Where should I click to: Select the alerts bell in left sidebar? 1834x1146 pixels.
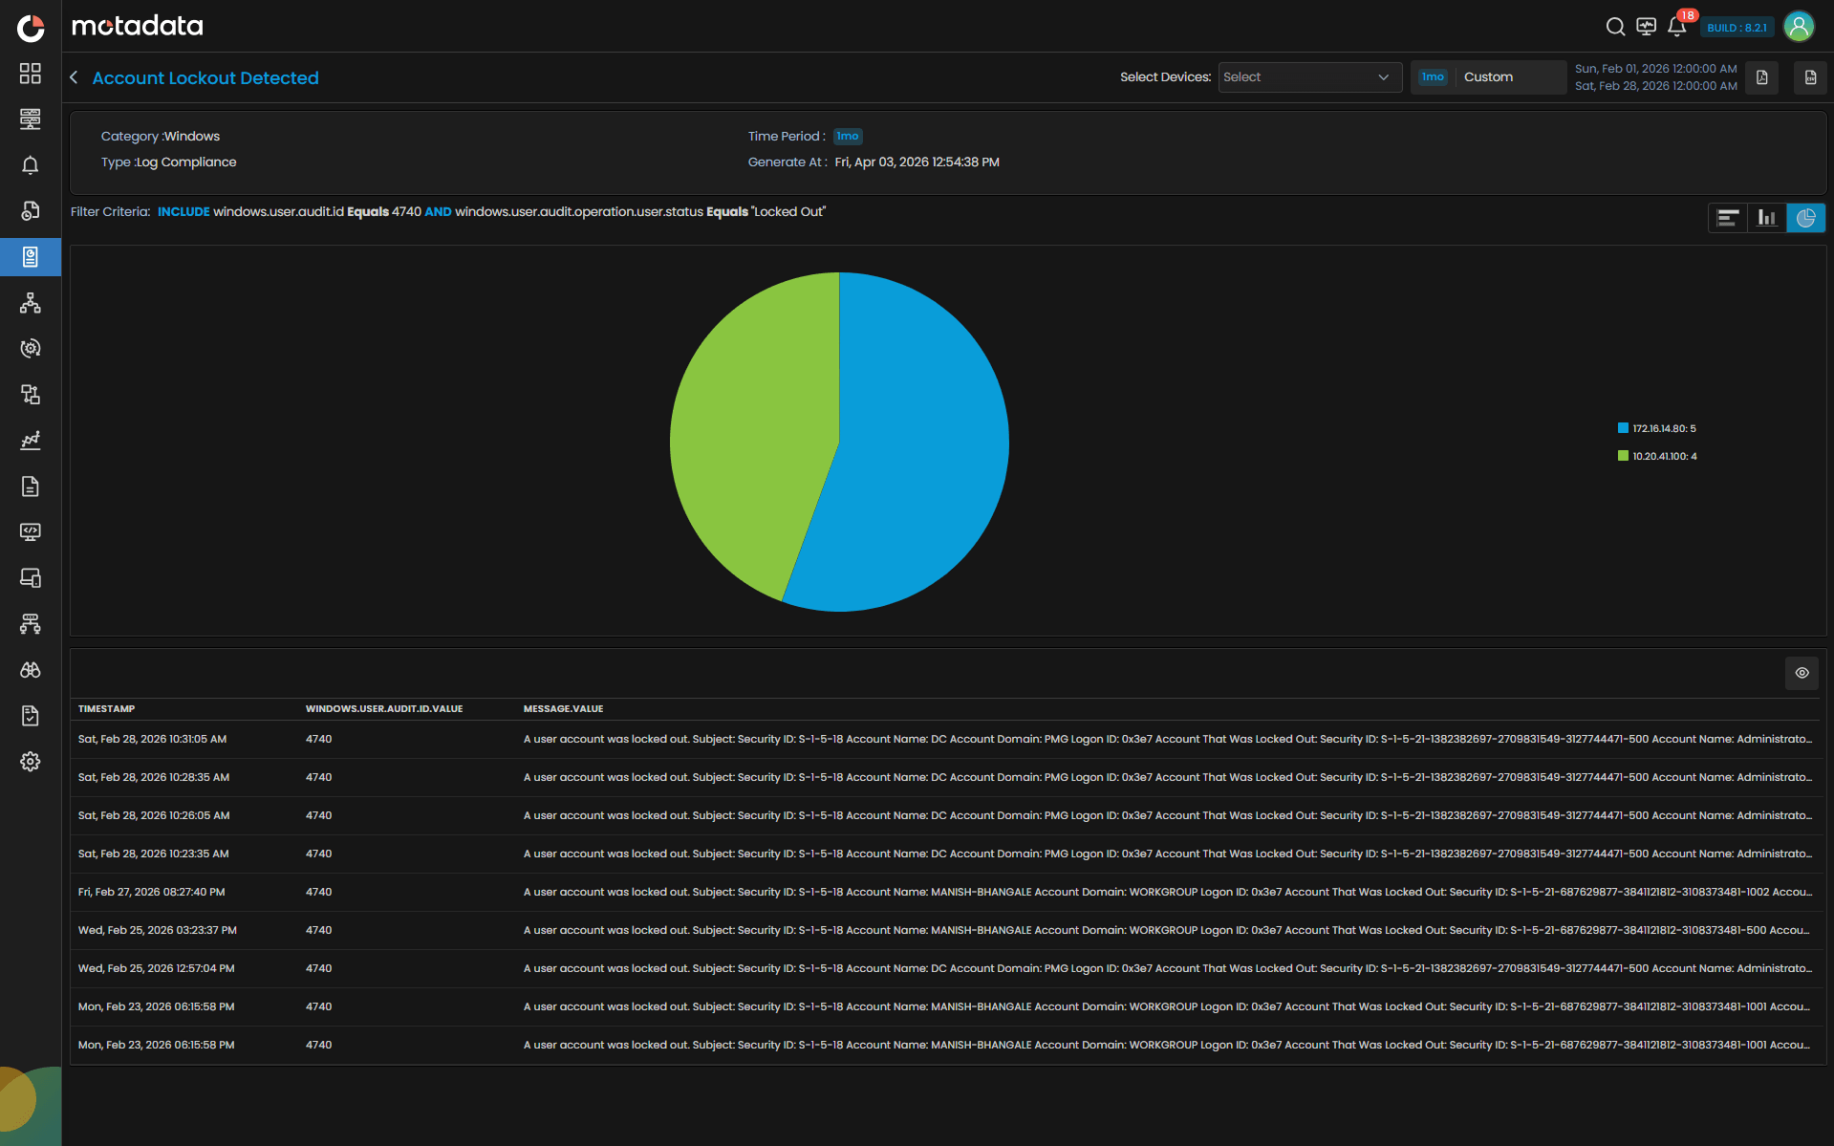(31, 165)
